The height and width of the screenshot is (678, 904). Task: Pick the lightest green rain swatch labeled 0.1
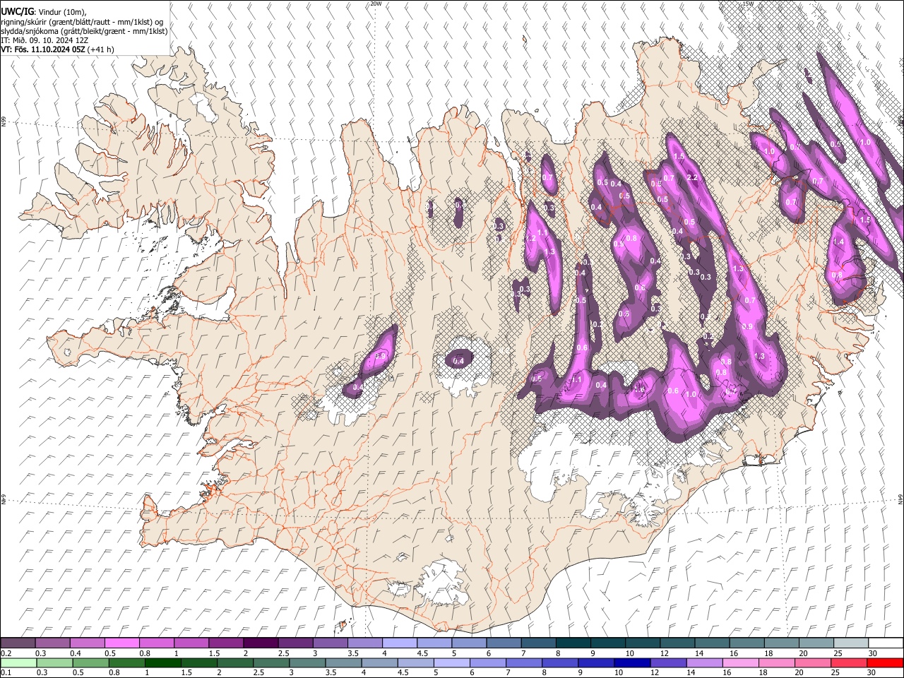pos(18,662)
